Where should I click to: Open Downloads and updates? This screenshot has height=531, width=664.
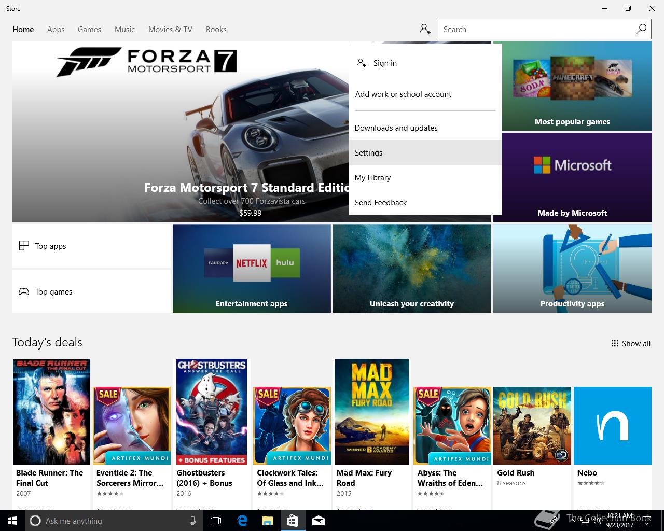425,128
